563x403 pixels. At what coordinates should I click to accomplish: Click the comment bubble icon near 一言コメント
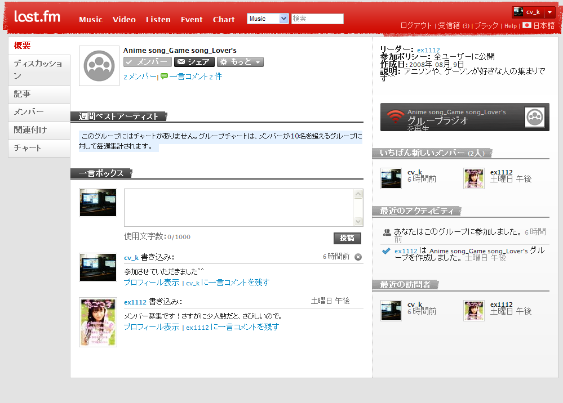coord(164,77)
